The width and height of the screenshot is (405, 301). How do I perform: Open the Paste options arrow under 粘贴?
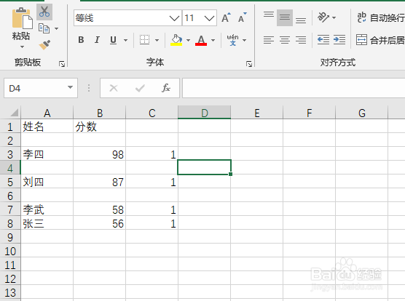22,47
